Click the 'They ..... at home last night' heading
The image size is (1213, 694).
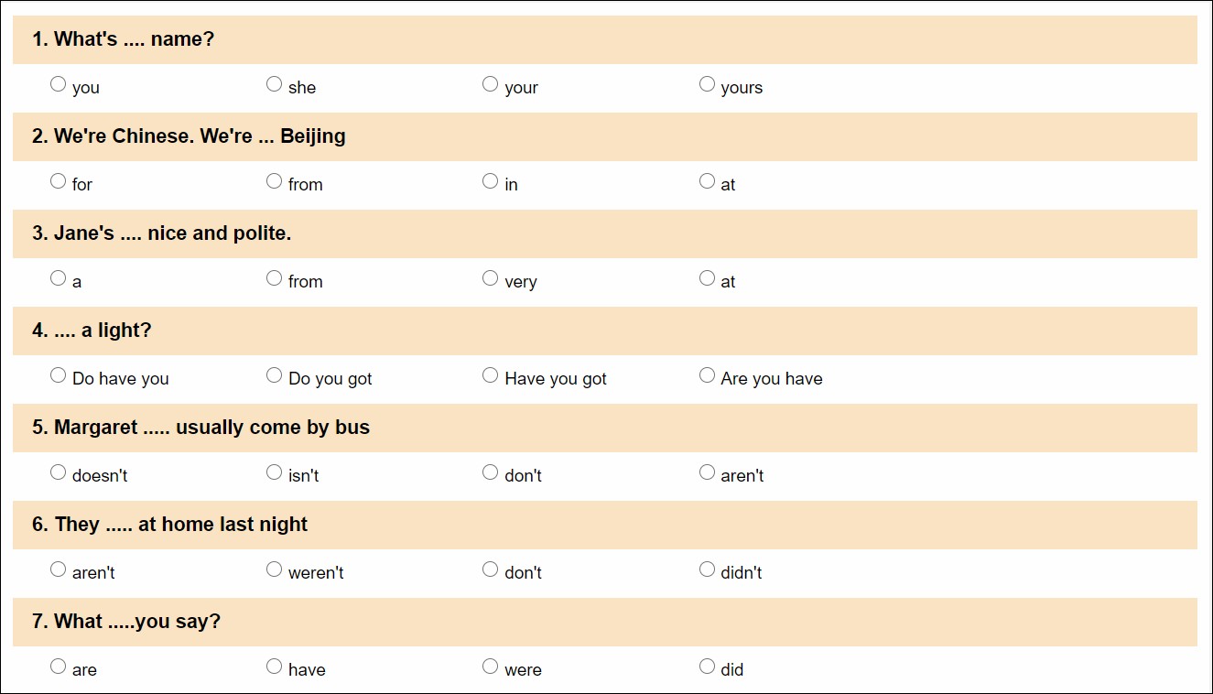pos(169,525)
